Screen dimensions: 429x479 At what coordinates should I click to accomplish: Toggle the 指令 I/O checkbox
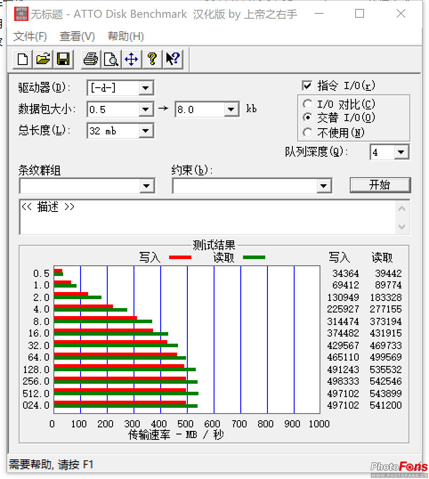[x=308, y=85]
